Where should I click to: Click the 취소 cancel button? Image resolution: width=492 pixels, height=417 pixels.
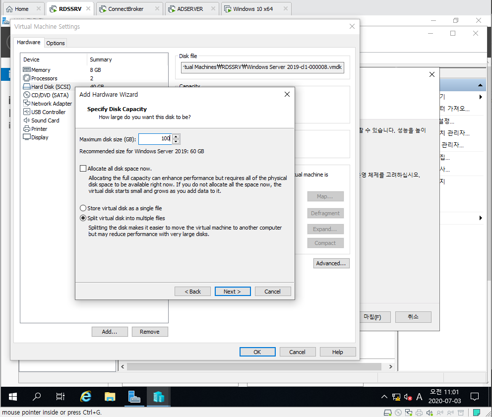coord(413,317)
